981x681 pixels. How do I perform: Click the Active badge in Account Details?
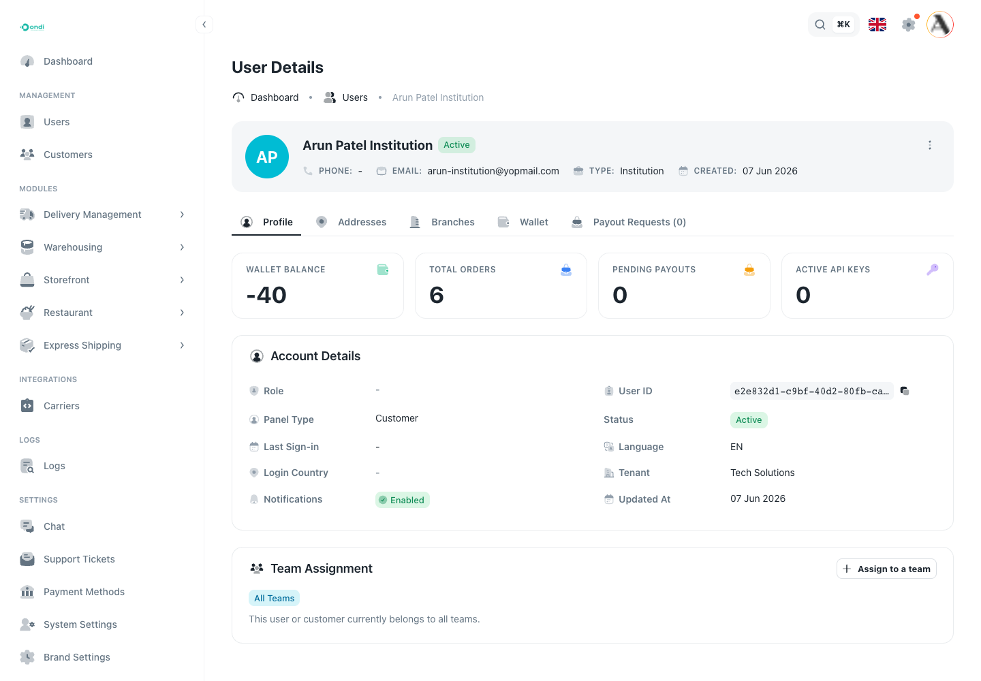pyautogui.click(x=749, y=420)
